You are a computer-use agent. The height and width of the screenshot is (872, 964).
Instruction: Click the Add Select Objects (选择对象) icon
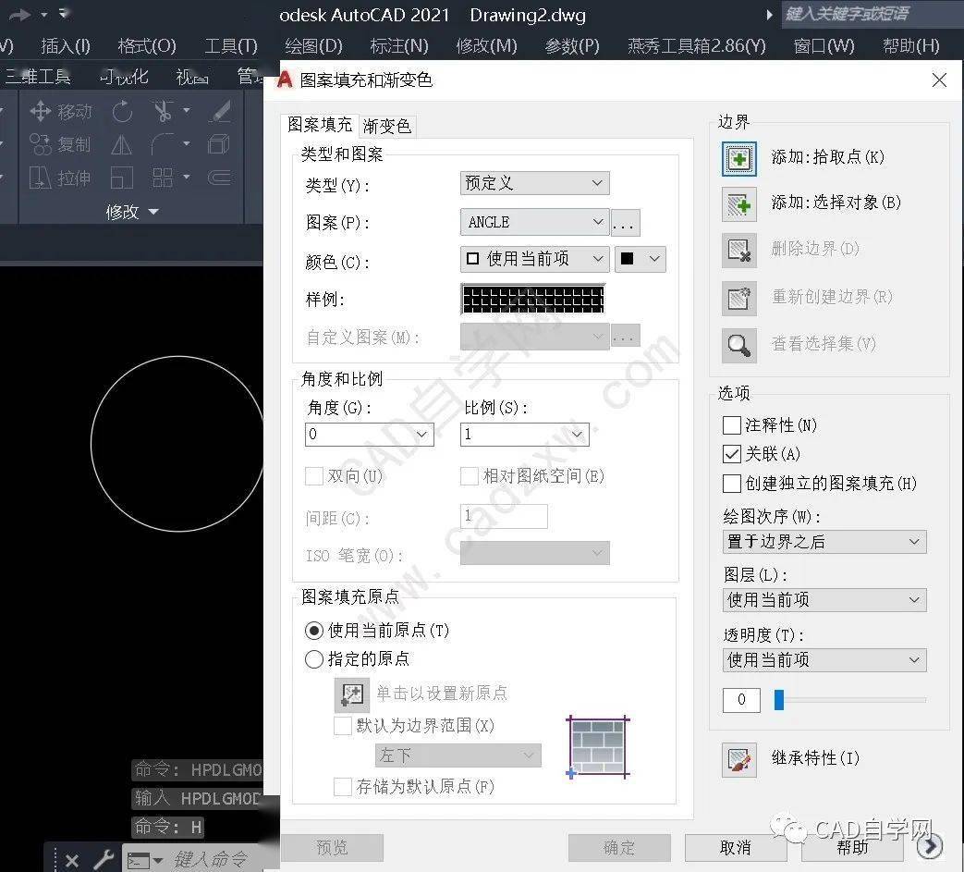pyautogui.click(x=738, y=203)
